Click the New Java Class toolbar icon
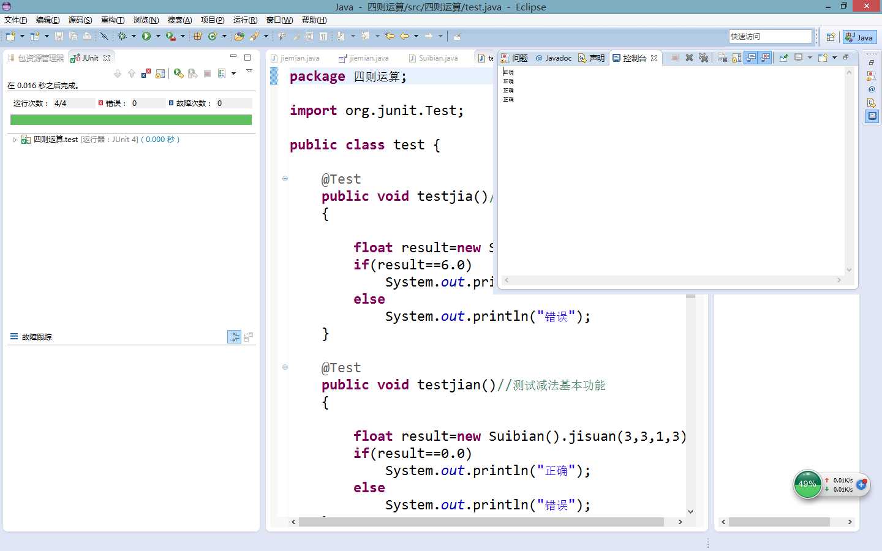882x551 pixels. [213, 36]
